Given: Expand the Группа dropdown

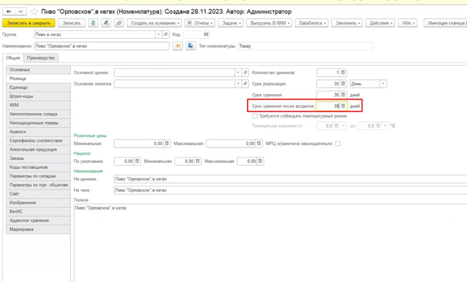Looking at the screenshot, I should [x=158, y=35].
